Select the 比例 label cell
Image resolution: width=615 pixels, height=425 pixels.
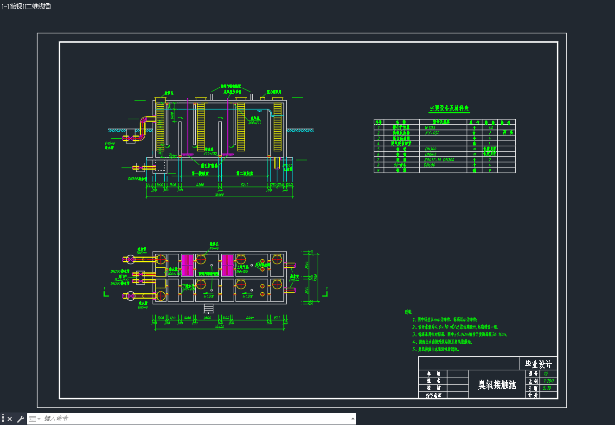(x=533, y=381)
